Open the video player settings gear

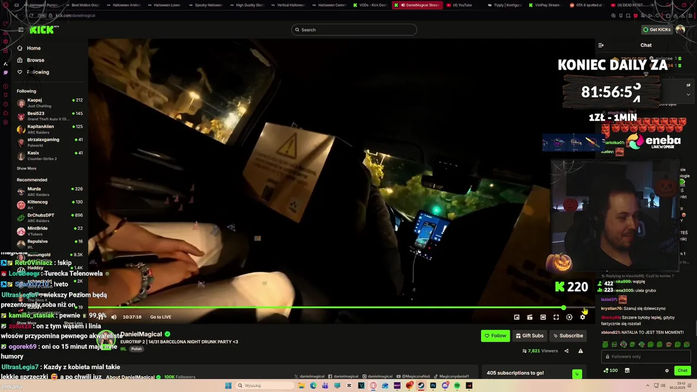[582, 317]
